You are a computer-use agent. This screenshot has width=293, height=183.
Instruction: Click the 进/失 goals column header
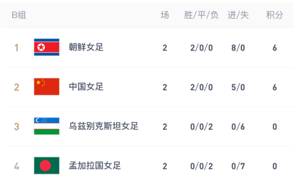pos(238,16)
